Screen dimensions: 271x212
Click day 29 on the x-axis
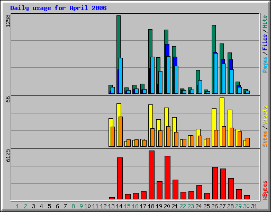pos(238,206)
